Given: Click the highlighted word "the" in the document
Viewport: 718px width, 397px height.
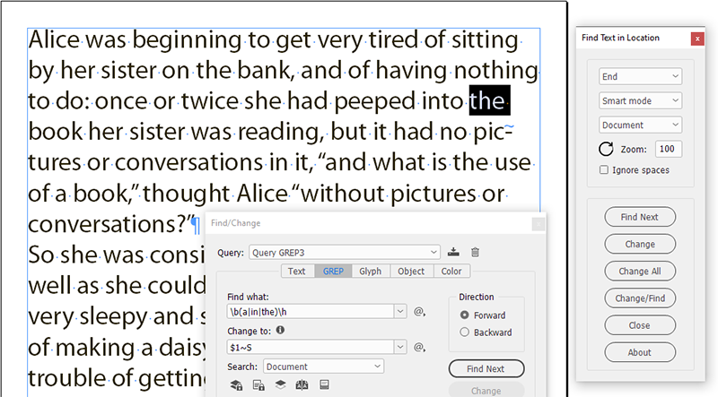Looking at the screenshot, I should (487, 100).
